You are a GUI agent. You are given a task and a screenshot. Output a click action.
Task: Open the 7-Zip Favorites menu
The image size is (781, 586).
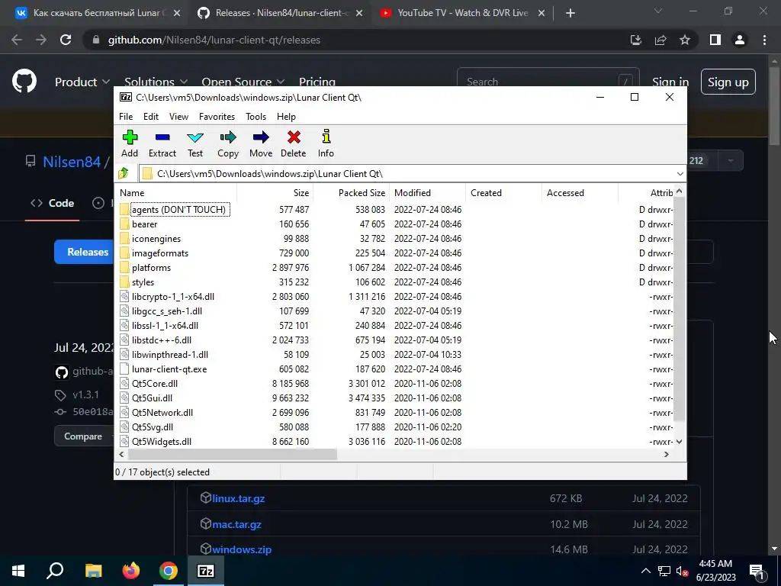217,117
